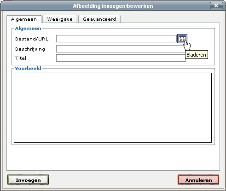Focus the Bestand/URL input field
This screenshot has height=191, width=226.
116,39
